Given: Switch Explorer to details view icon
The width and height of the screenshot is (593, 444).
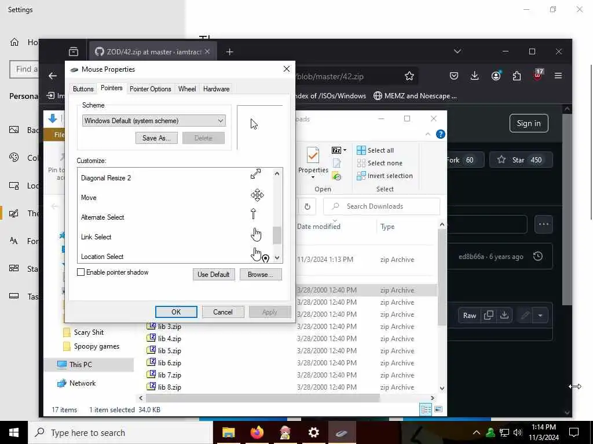Looking at the screenshot, I should 426,410.
